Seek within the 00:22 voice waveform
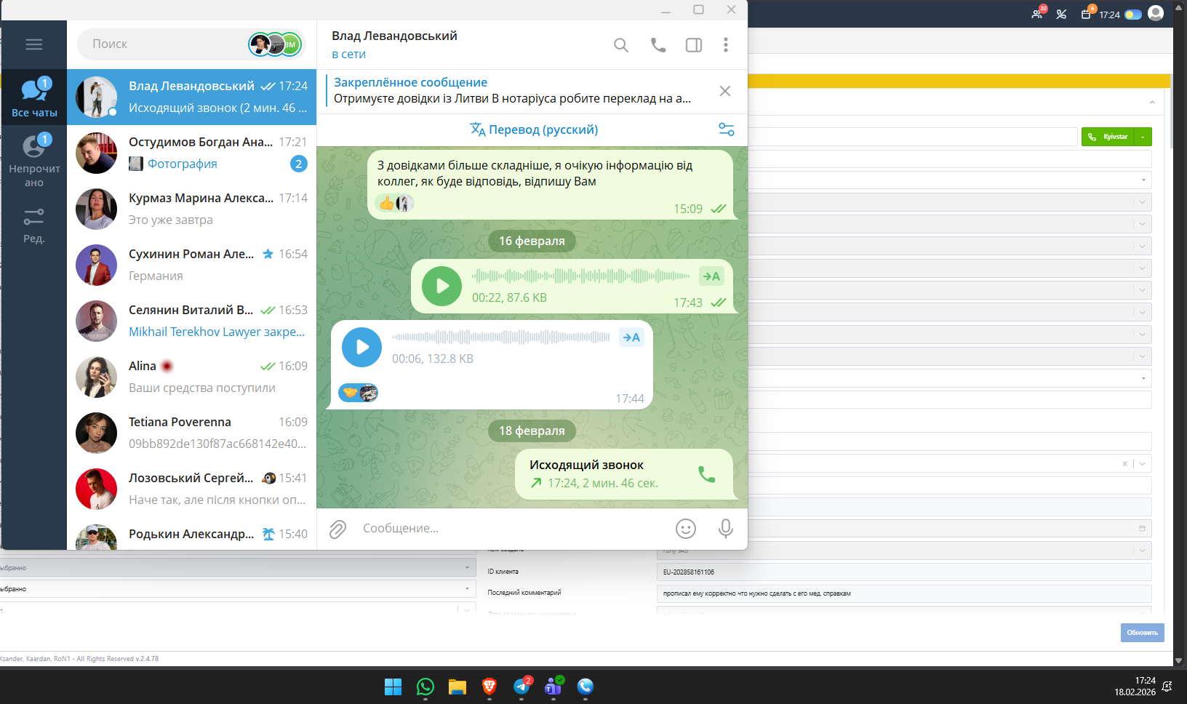 (581, 276)
